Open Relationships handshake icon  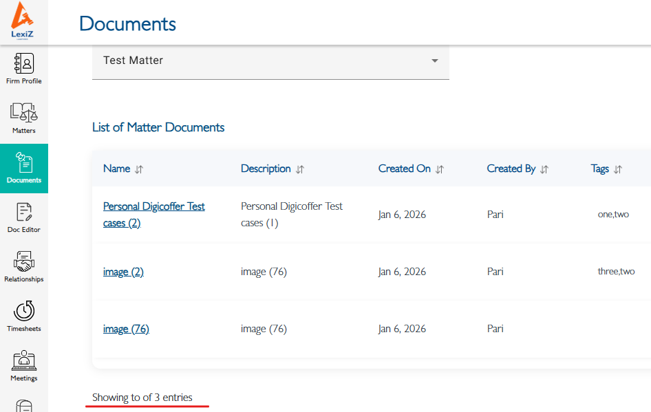coord(24,262)
